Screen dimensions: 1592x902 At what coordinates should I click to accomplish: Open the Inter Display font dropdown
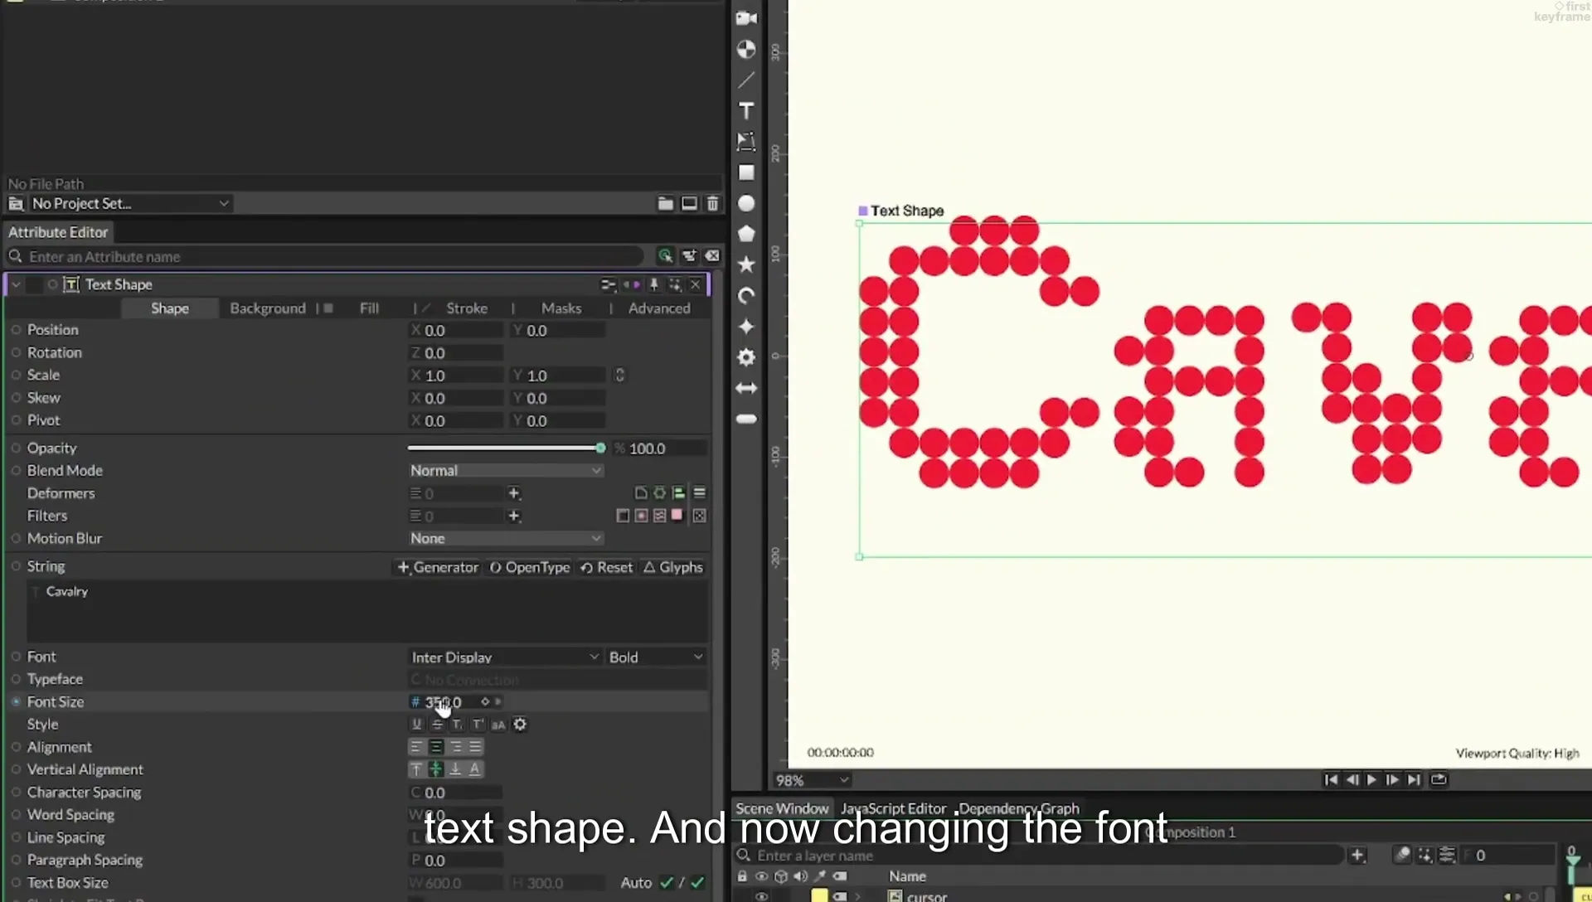(504, 657)
